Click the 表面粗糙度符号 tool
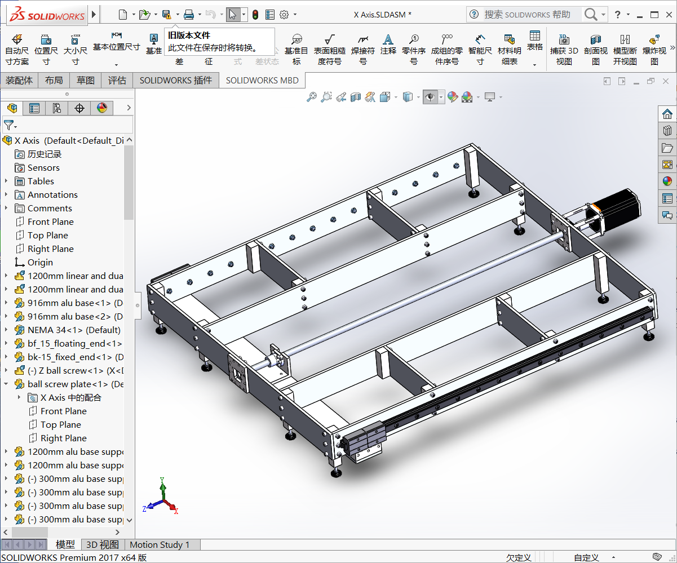This screenshot has height=563, width=677. tap(330, 50)
